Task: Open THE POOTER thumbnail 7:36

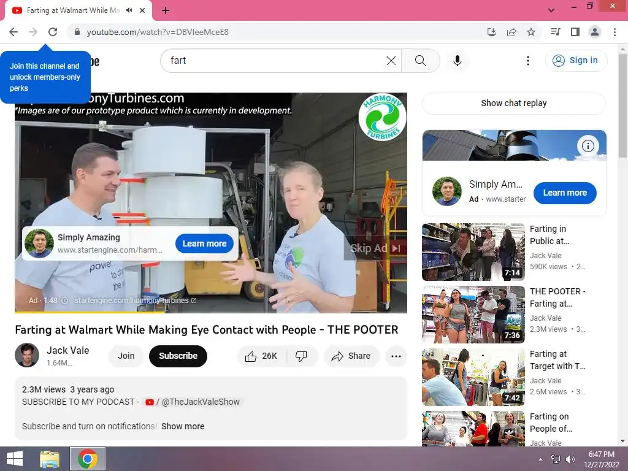Action: pos(473,315)
